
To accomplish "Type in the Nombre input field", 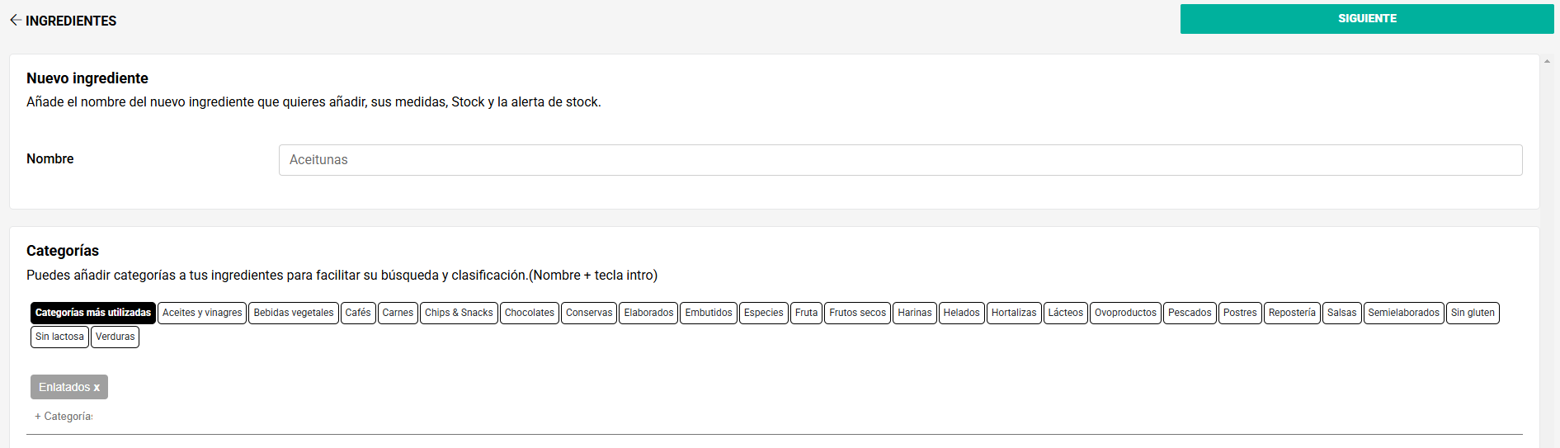I will (900, 160).
